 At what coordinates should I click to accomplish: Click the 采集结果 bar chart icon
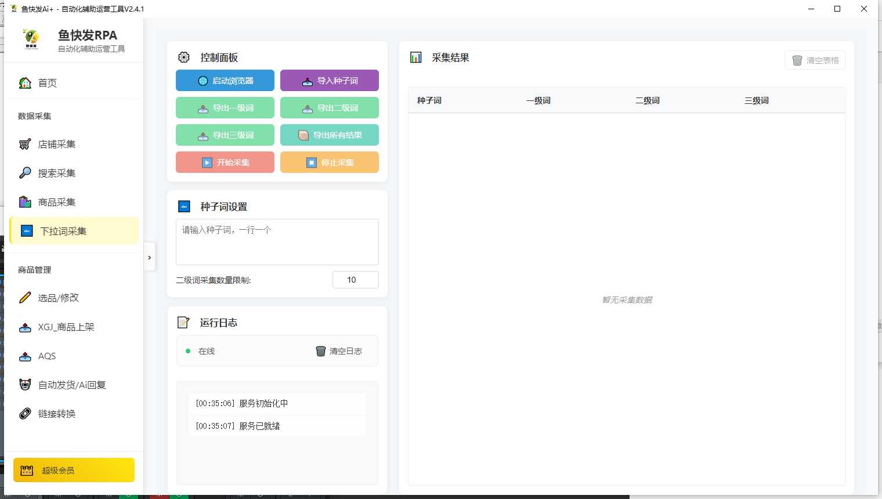pyautogui.click(x=416, y=57)
